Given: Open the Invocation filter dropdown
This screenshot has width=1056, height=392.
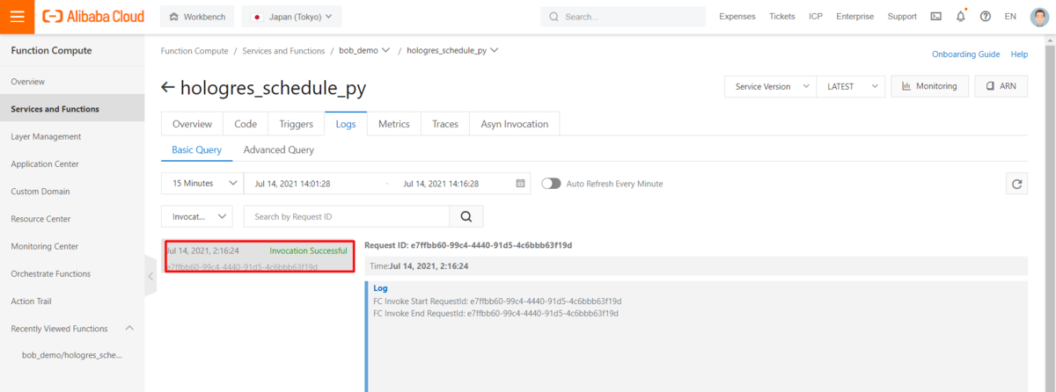Looking at the screenshot, I should tap(197, 216).
